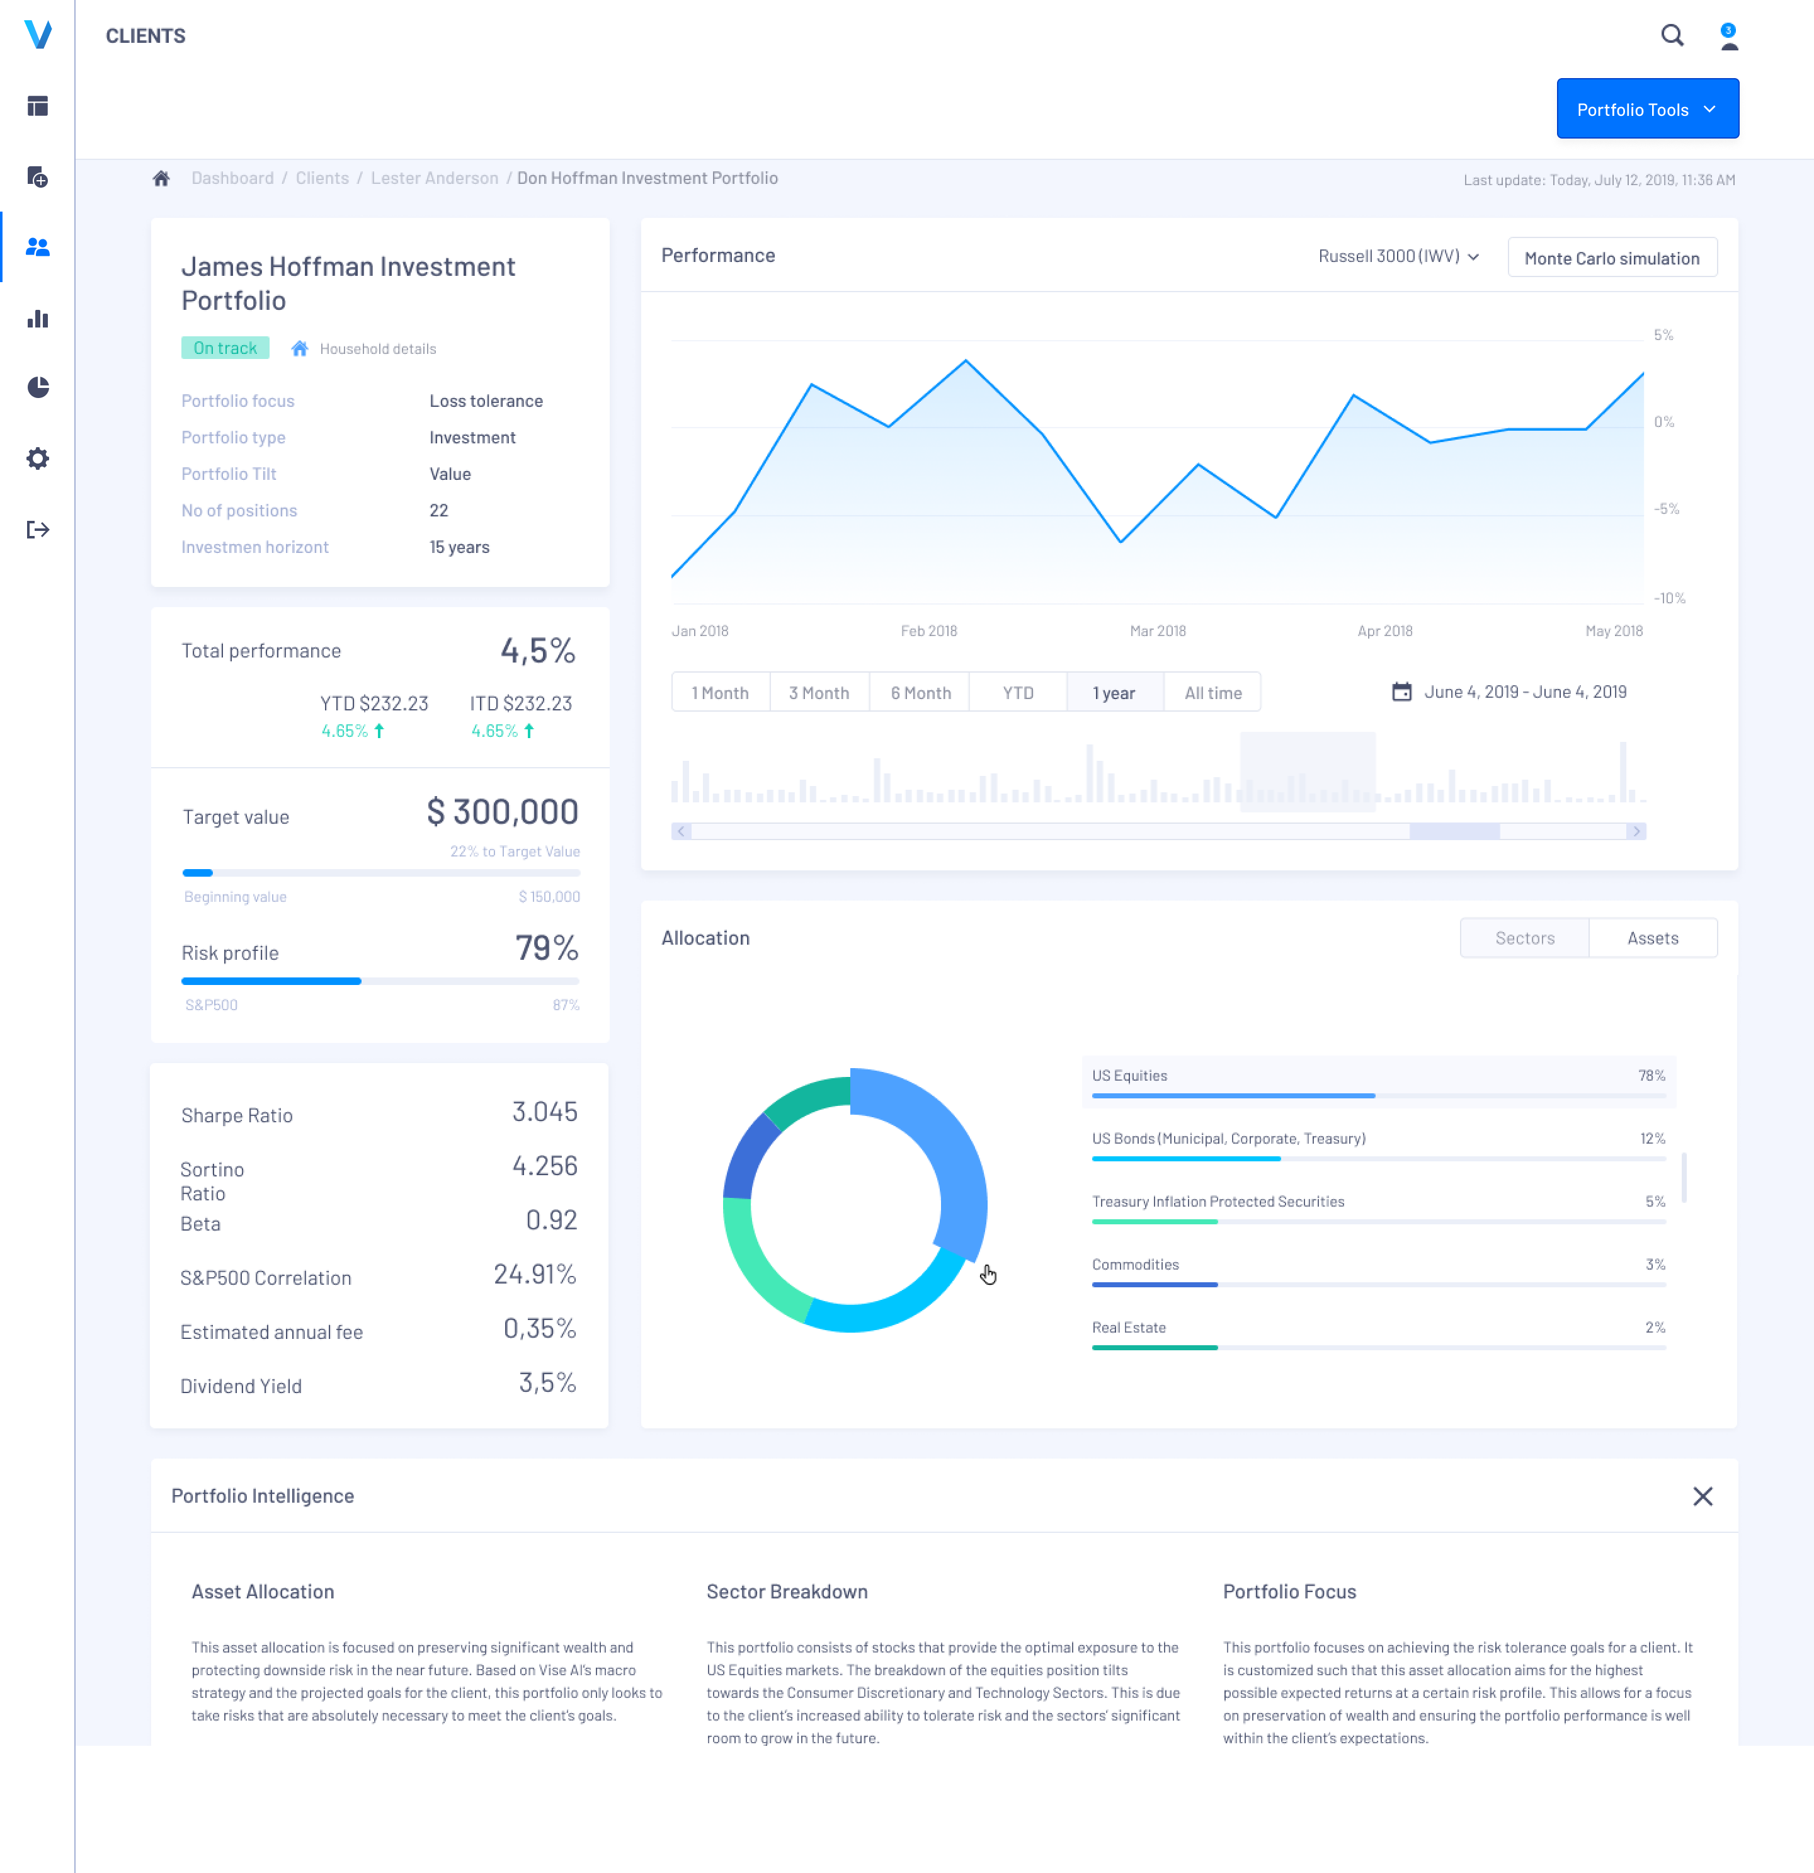This screenshot has width=1814, height=1873.
Task: Open the user profile notification icon
Action: click(1728, 37)
